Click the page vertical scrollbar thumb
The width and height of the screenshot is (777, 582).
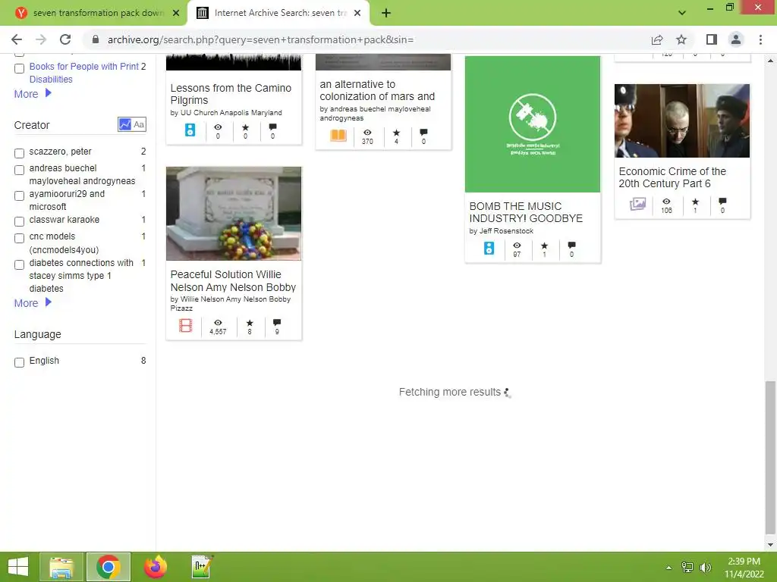[x=770, y=457]
